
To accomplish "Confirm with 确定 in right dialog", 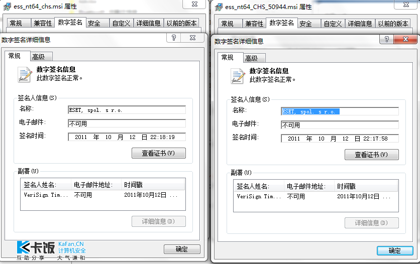I will (x=395, y=250).
